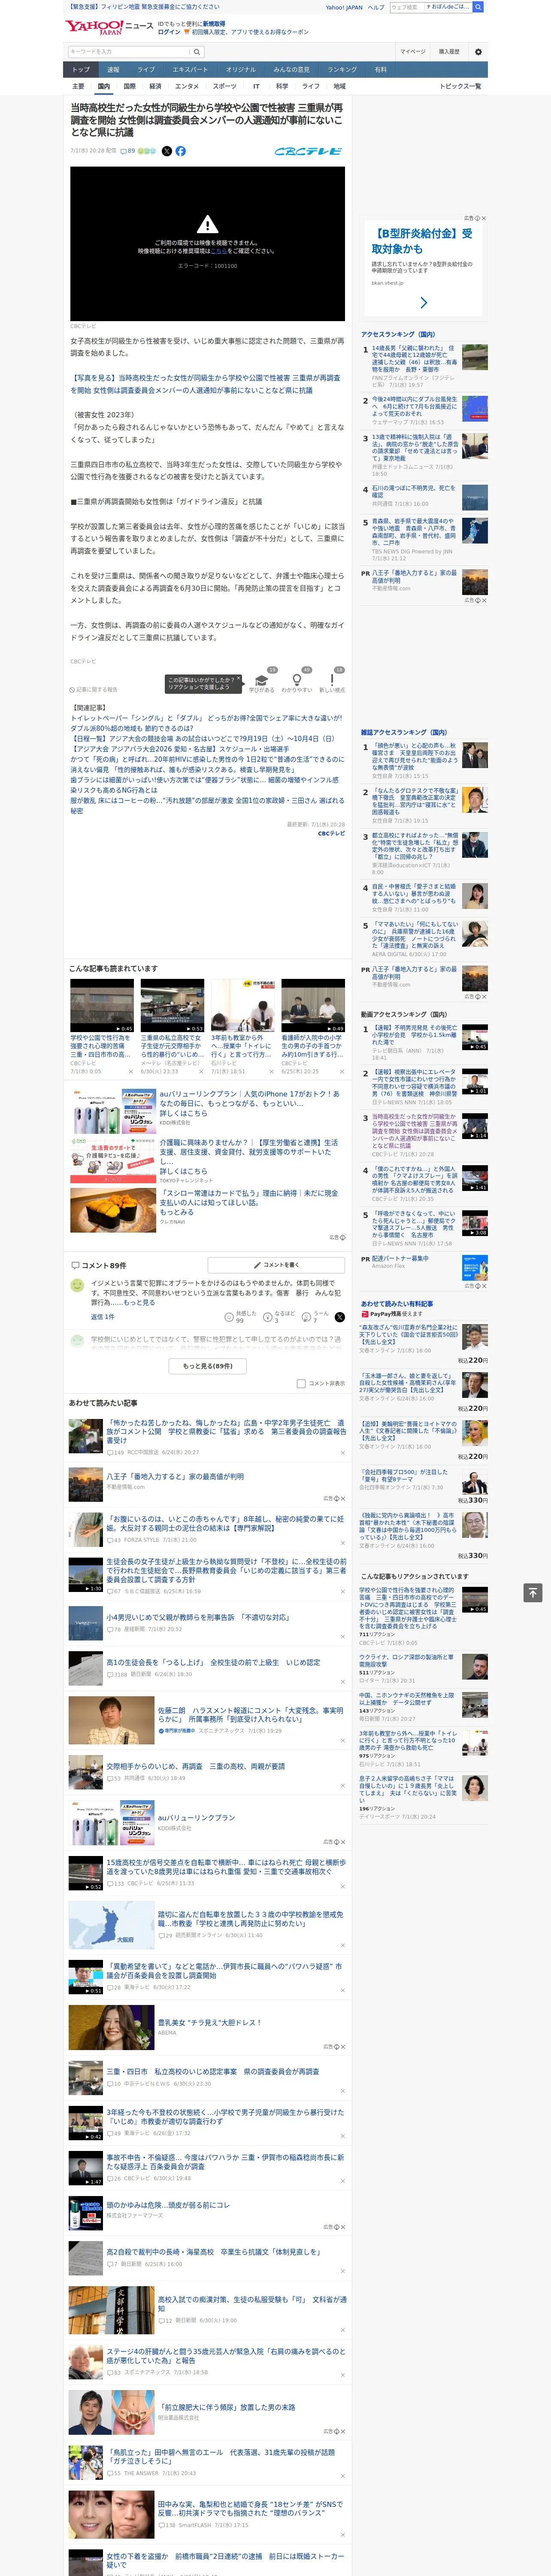Screen dimensions: 551x2576
Task: Select 経済 category in sub-navigation
Action: tap(155, 86)
